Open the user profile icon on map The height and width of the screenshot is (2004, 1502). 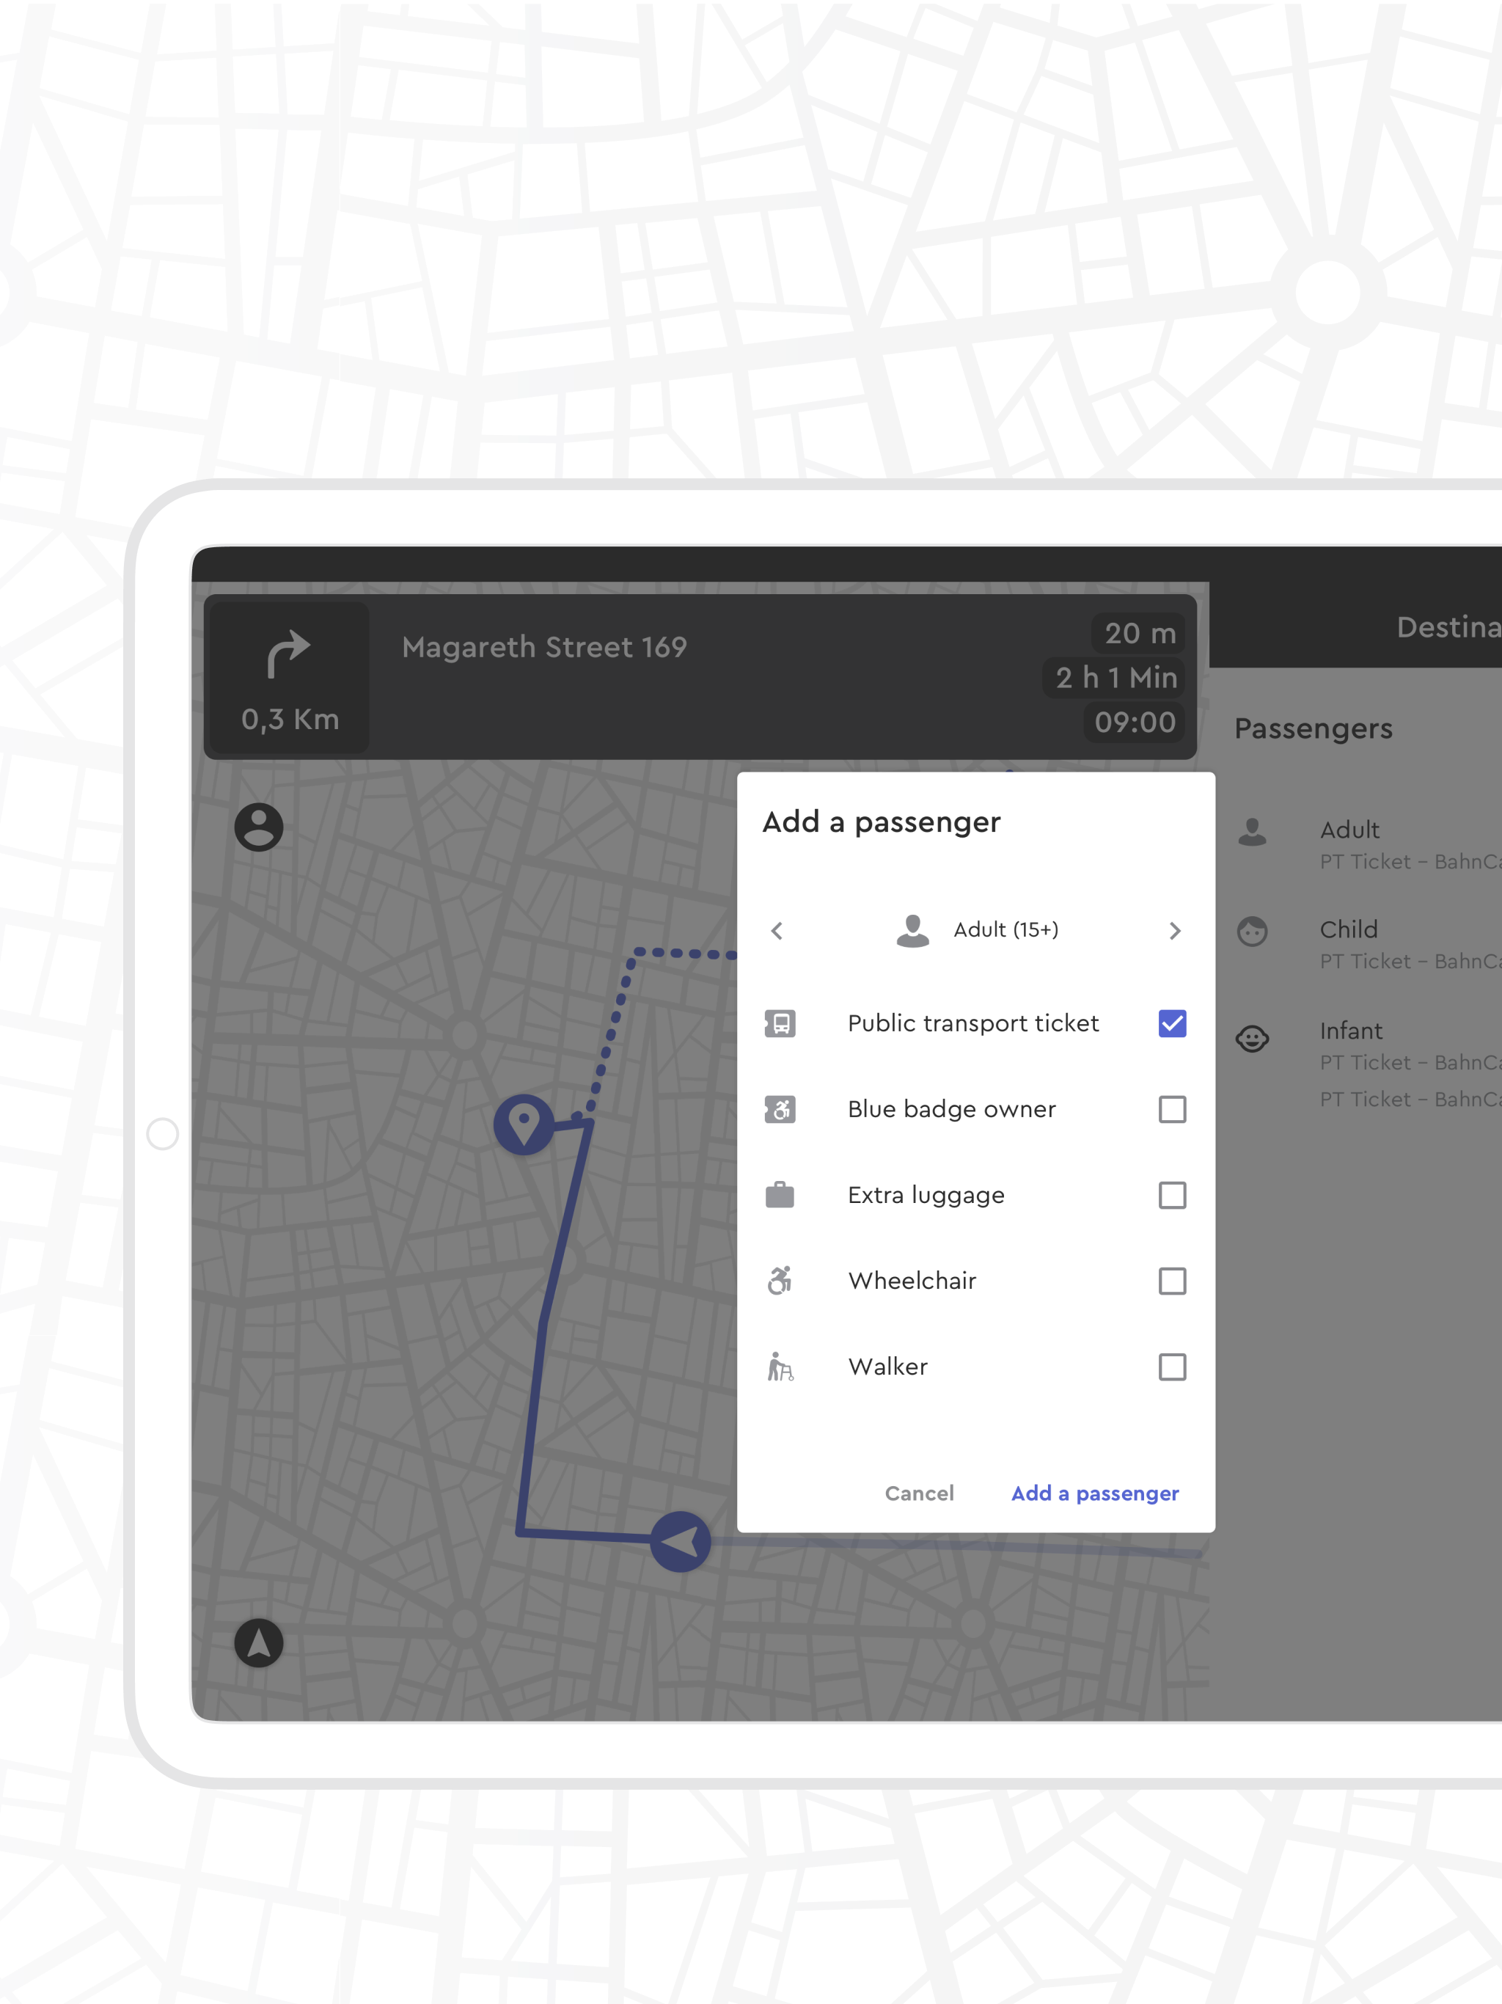pos(259,826)
